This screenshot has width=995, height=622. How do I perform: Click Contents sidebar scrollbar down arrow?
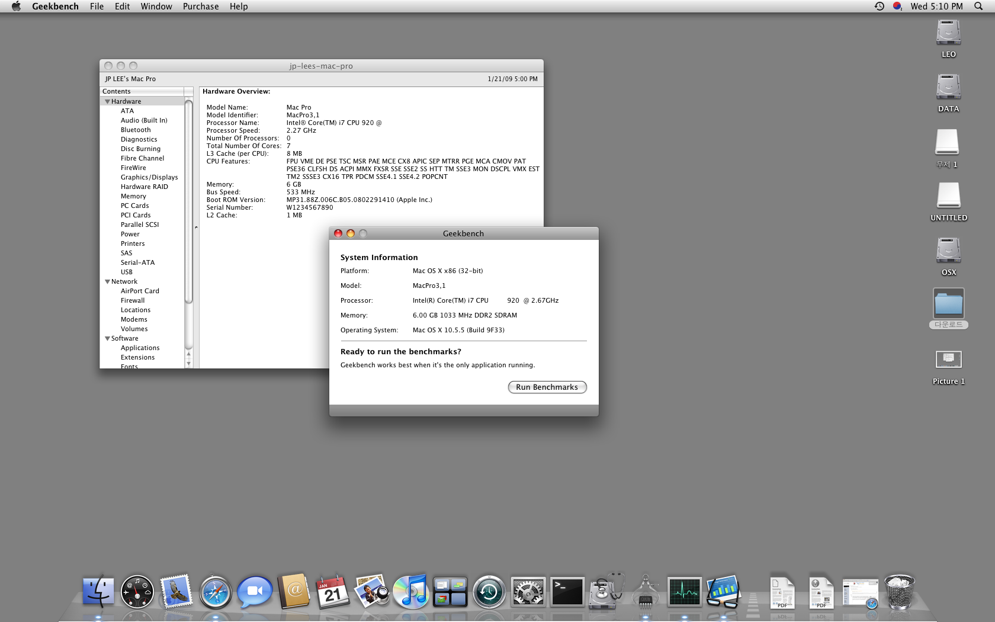[x=189, y=364]
